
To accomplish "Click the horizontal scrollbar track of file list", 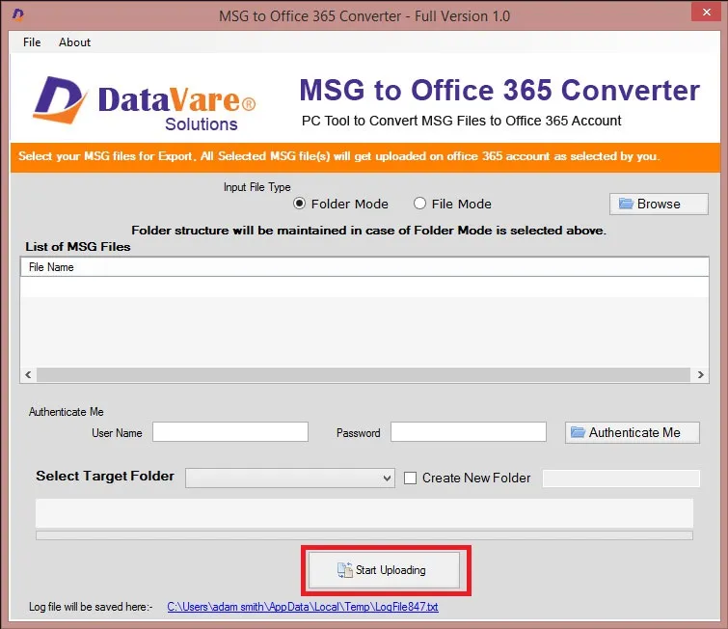I will [x=364, y=375].
